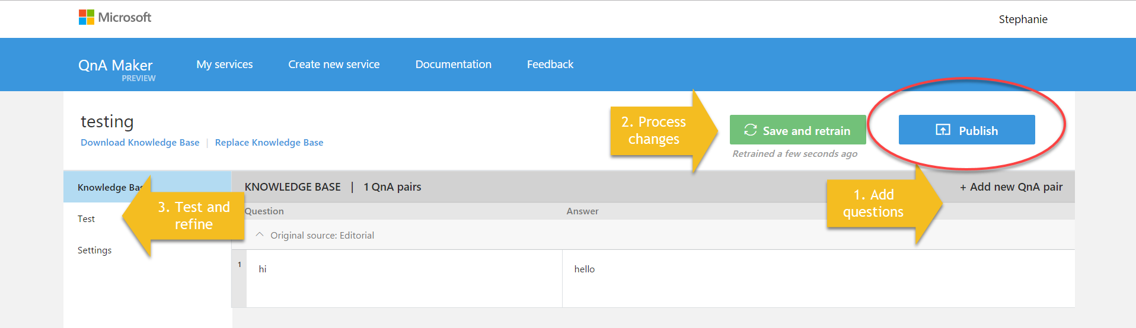Download Knowledge Base link
Image resolution: width=1136 pixels, height=328 pixels.
pyautogui.click(x=140, y=142)
